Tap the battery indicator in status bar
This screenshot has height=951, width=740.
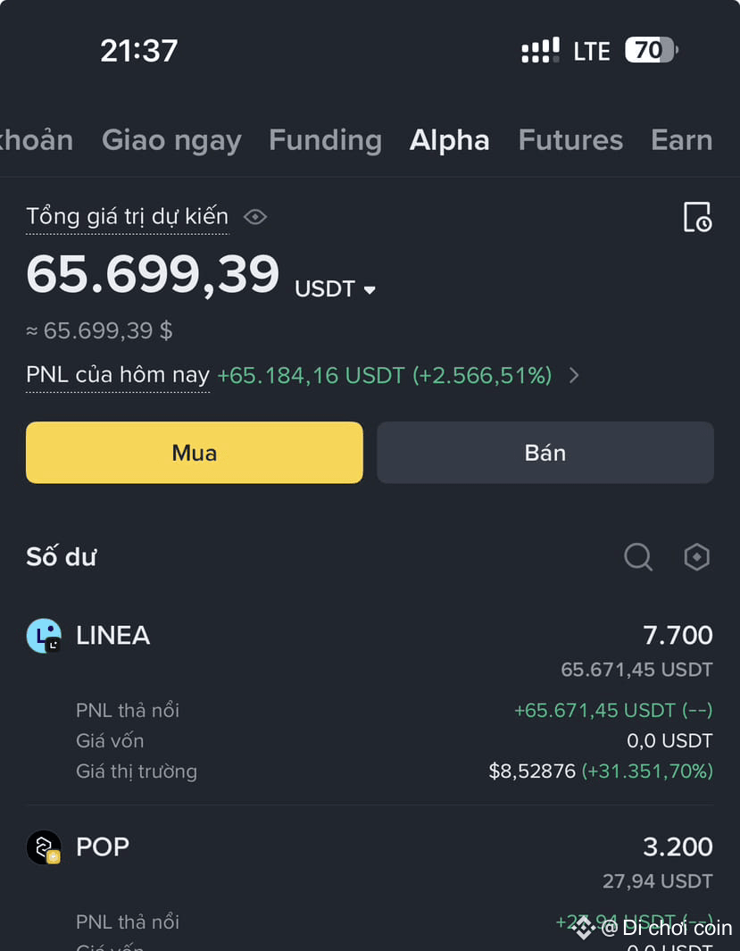(x=652, y=50)
